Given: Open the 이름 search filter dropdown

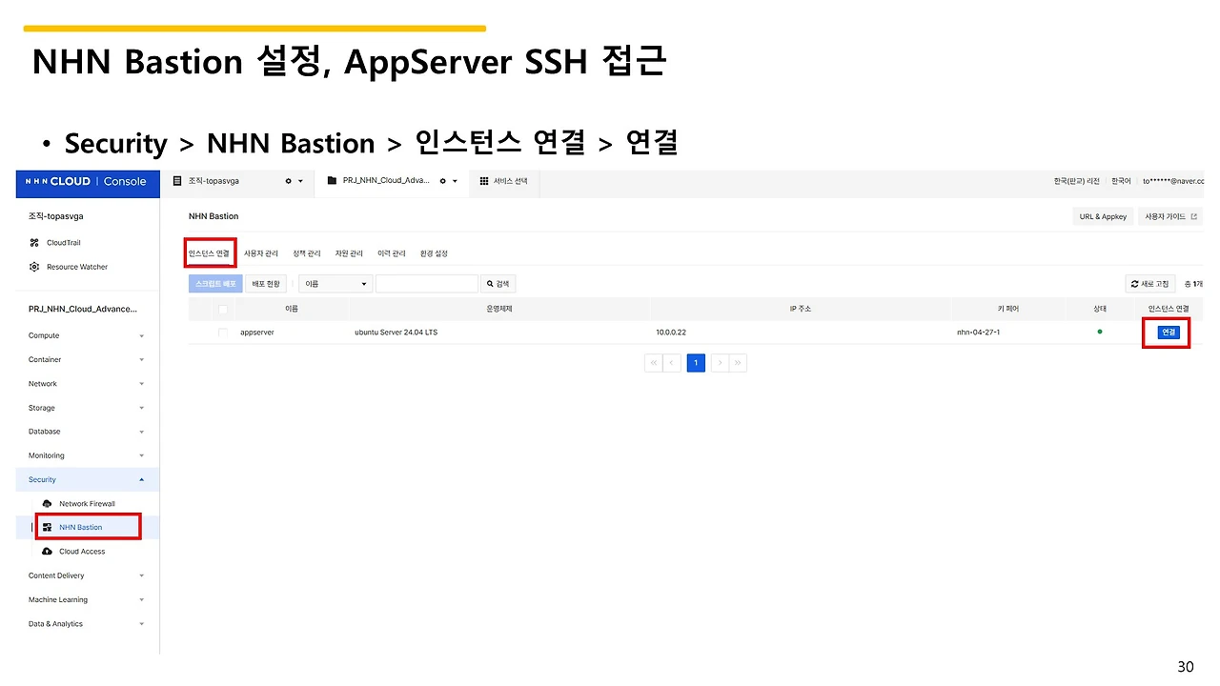Looking at the screenshot, I should (335, 284).
